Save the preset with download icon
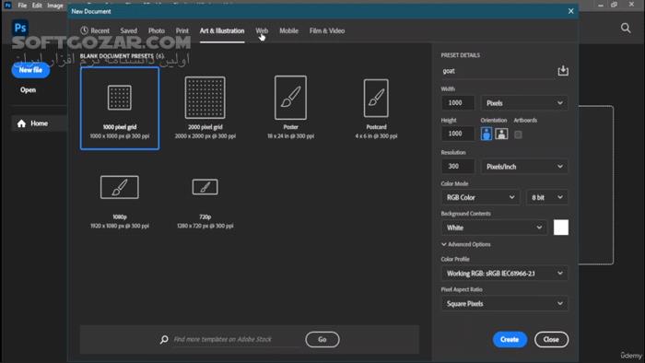645x363 pixels. point(563,71)
